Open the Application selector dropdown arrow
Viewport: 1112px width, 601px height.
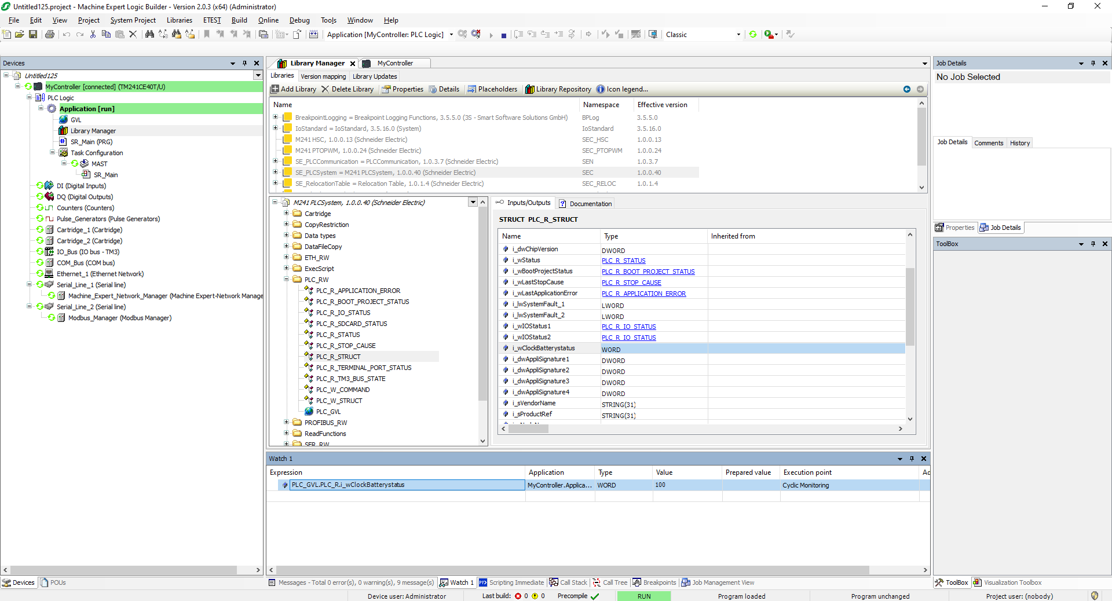451,35
